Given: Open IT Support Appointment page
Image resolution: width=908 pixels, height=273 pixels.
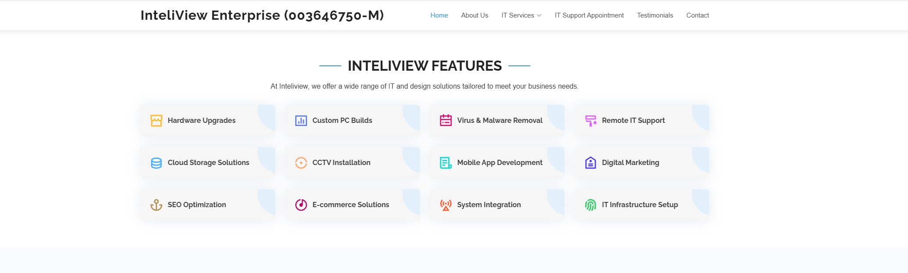Looking at the screenshot, I should pyautogui.click(x=589, y=15).
